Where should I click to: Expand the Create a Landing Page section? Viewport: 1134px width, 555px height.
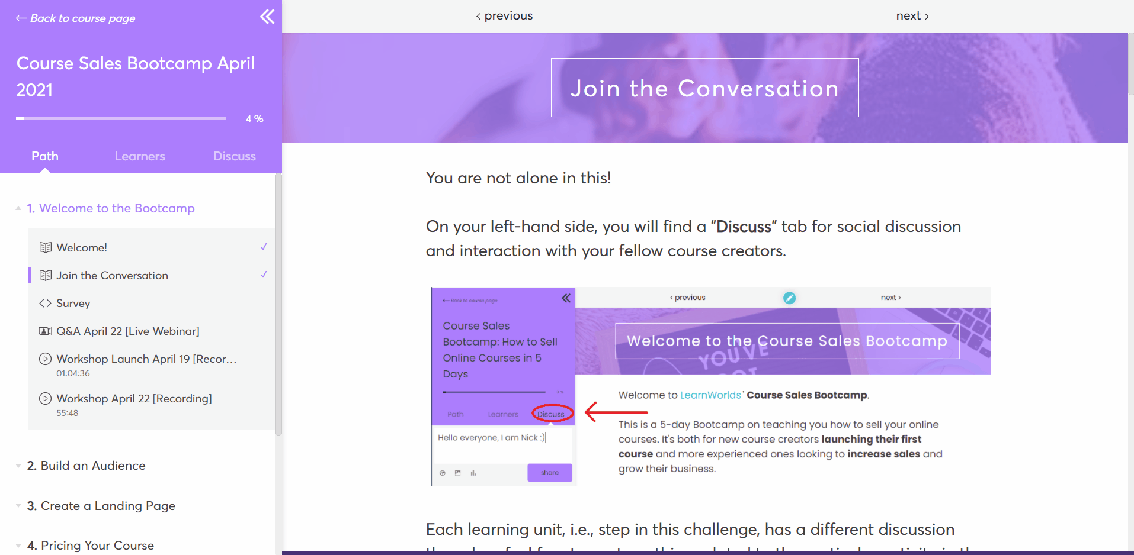(18, 506)
